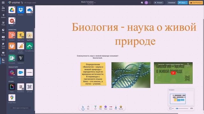Open the QR Code app
Screen dimensions: 204x114
(x=30, y=87)
